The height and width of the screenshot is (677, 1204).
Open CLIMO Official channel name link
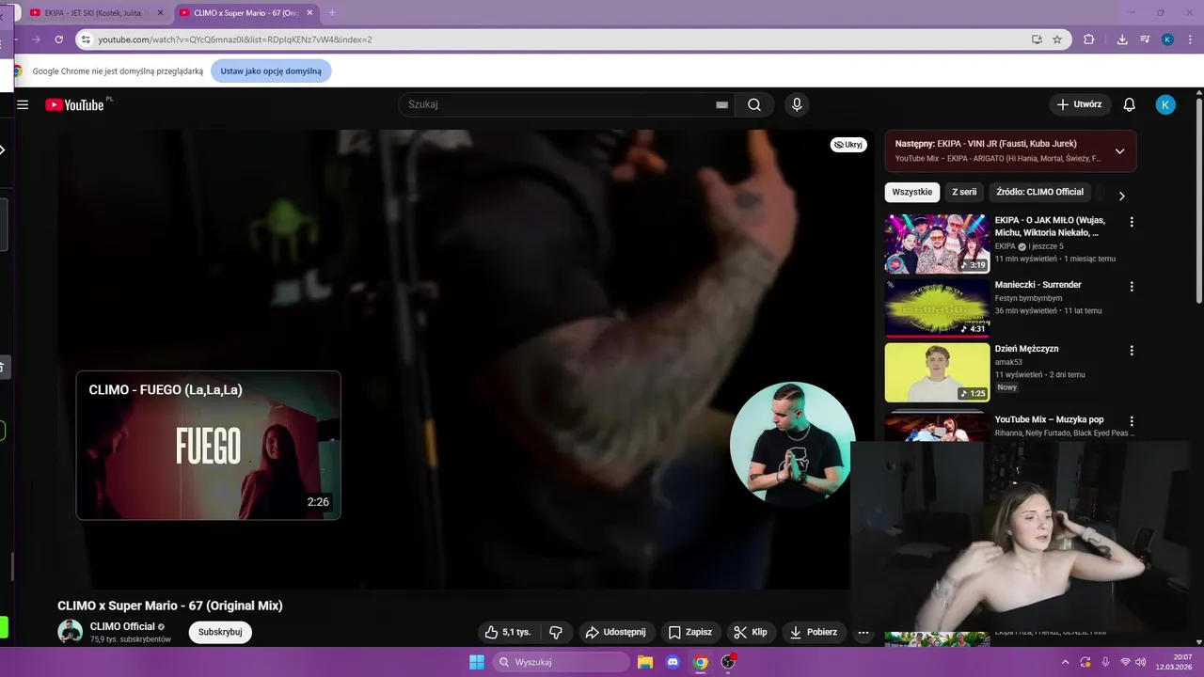pyautogui.click(x=122, y=626)
